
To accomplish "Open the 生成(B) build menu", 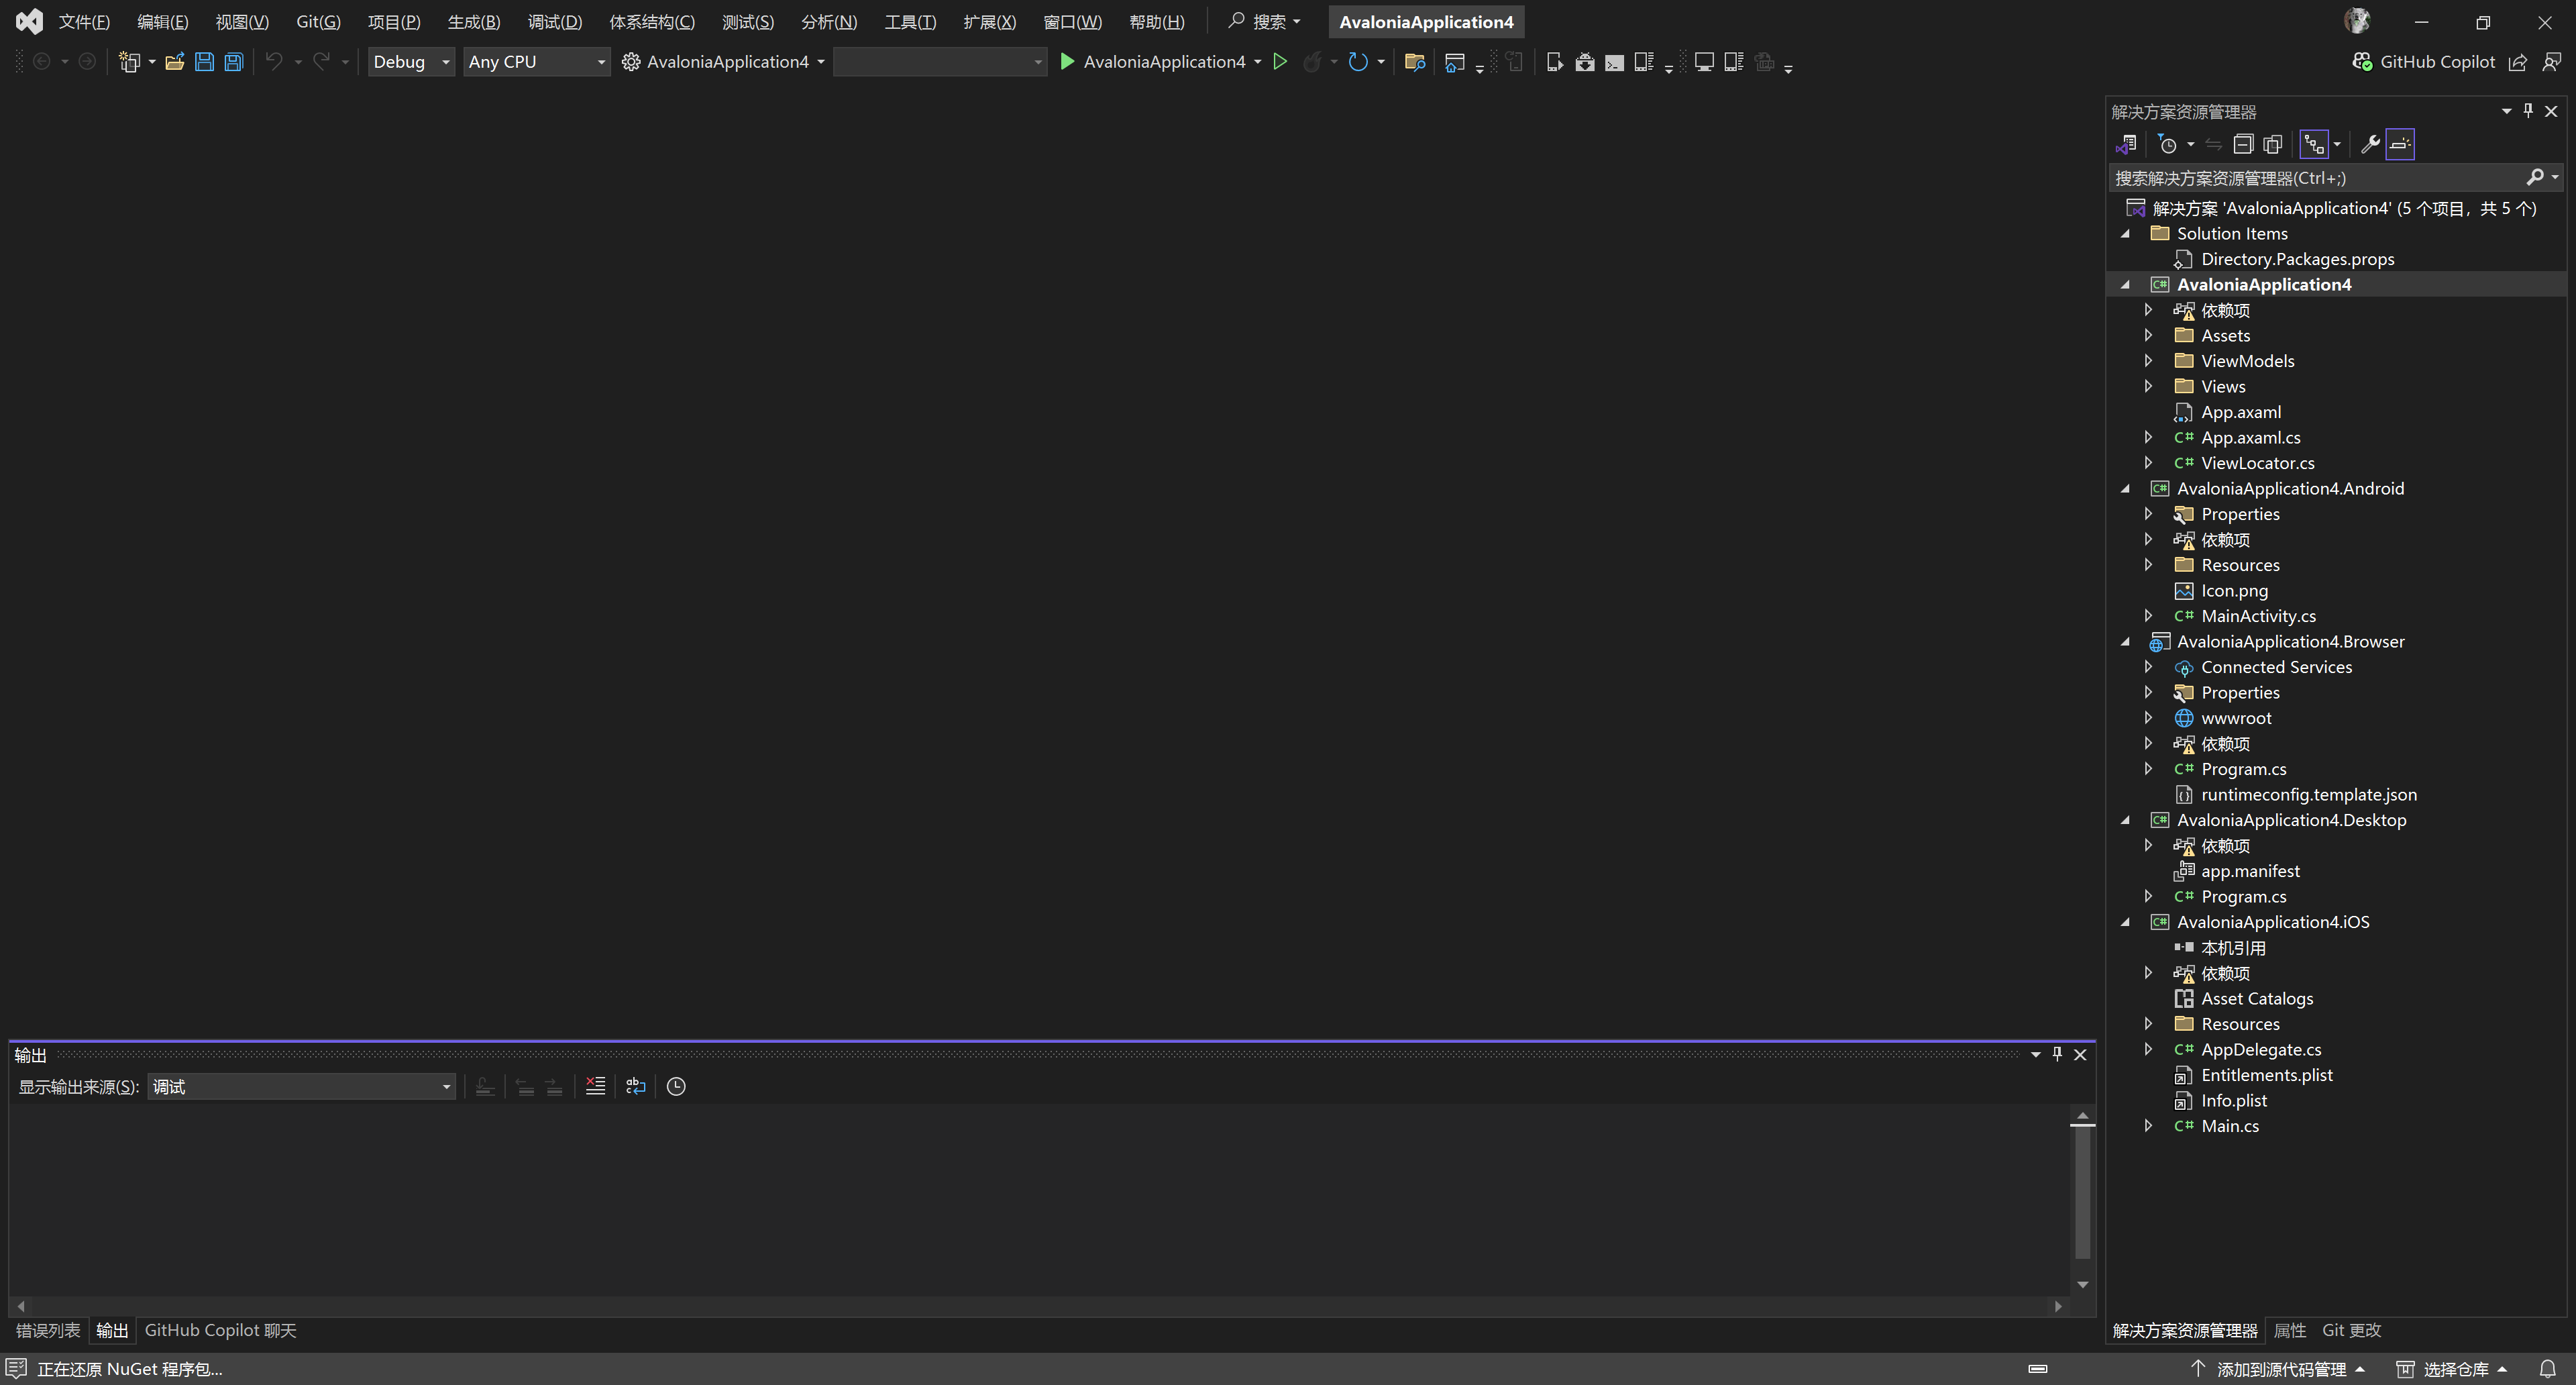I will point(474,22).
